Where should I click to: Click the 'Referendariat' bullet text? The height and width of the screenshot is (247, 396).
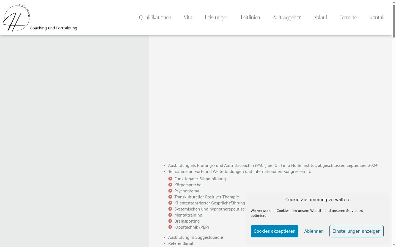tap(181, 243)
